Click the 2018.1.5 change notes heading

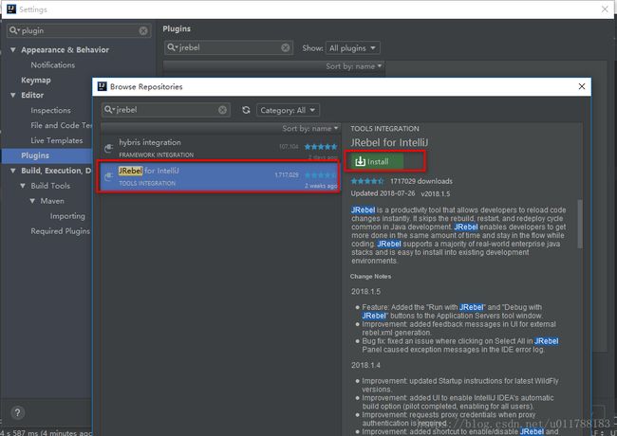pos(366,291)
